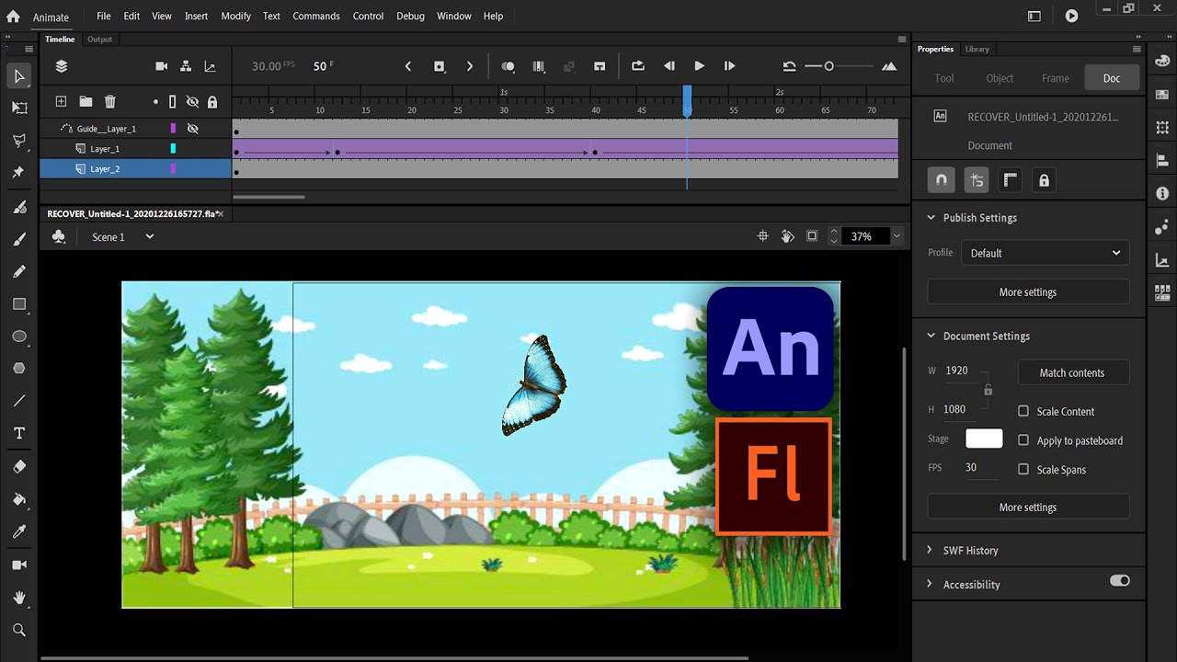Open the stage zoom 37% dropdown
The width and height of the screenshot is (1177, 662).
point(897,236)
